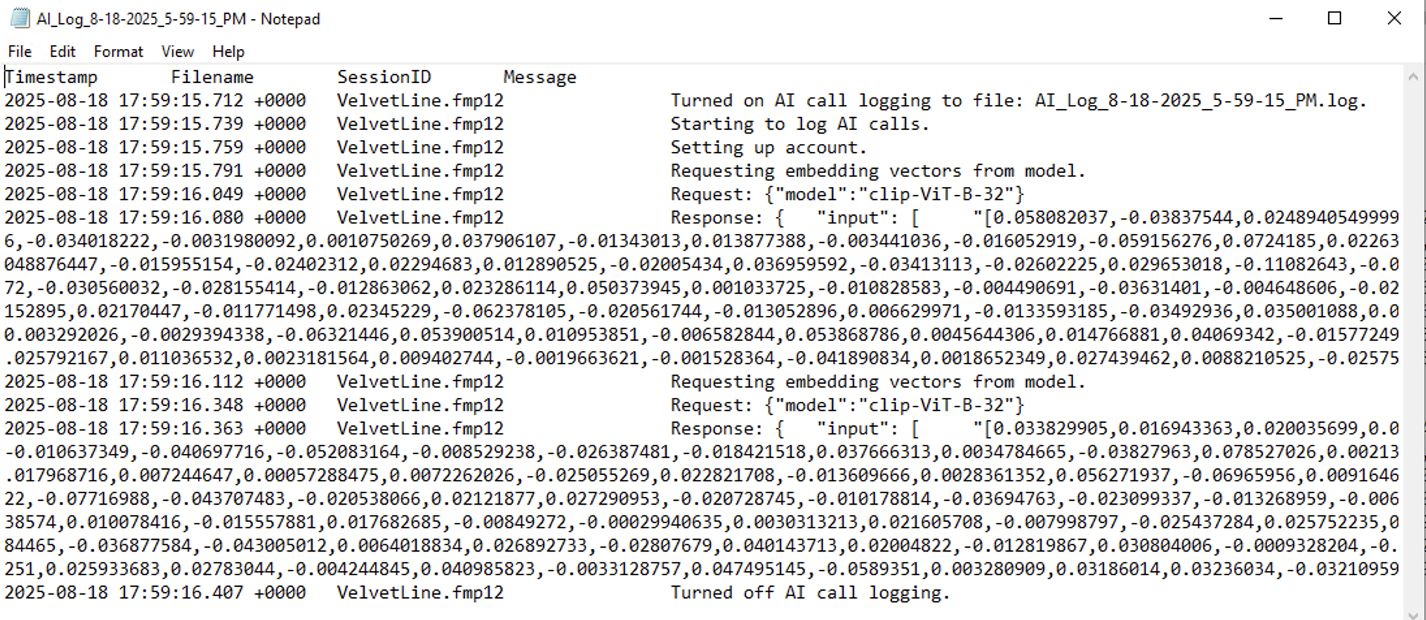The width and height of the screenshot is (1426, 620).
Task: Click the vertical scrollbar up arrow
Action: (1413, 77)
